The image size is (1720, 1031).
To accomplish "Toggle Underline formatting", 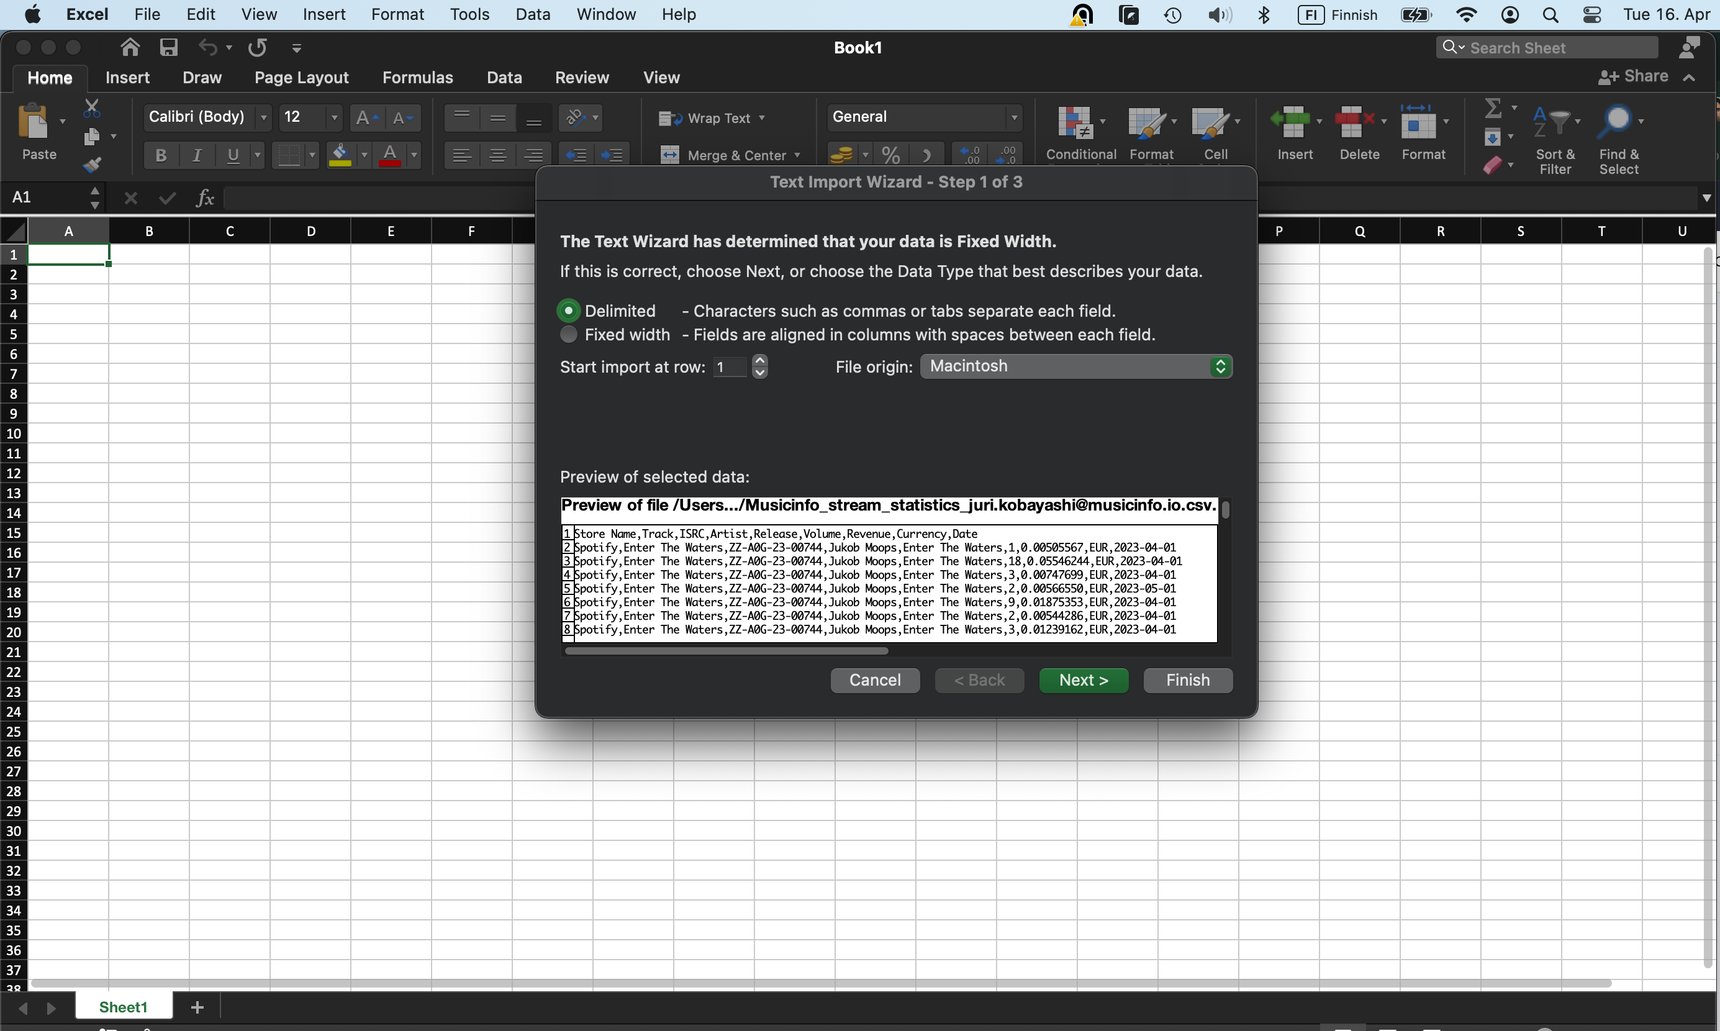I will (x=233, y=155).
